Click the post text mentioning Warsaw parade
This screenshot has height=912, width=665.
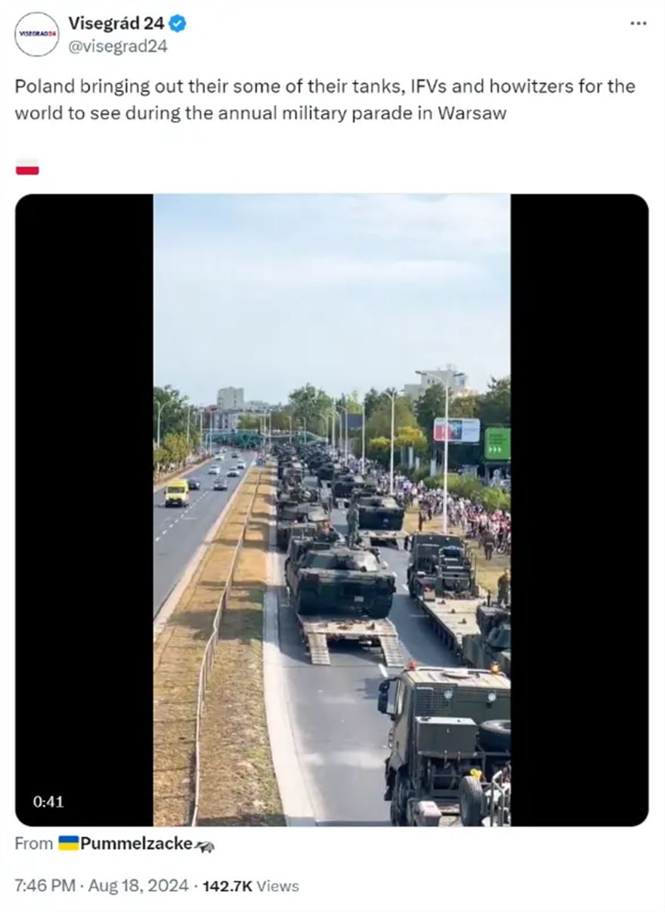[x=325, y=100]
